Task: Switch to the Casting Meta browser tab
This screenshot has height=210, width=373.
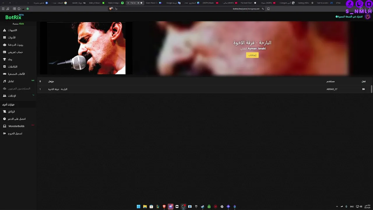Action: (x=305, y=3)
